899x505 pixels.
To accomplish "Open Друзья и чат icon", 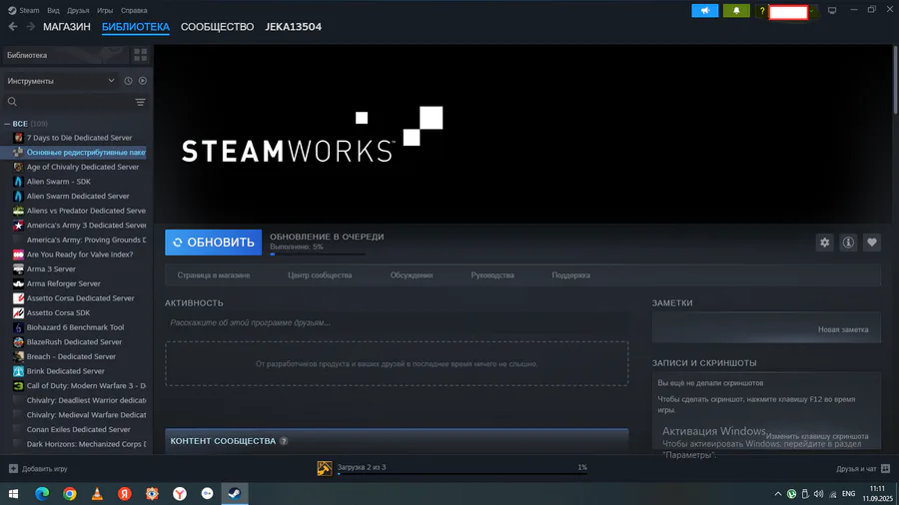I will click(885, 468).
